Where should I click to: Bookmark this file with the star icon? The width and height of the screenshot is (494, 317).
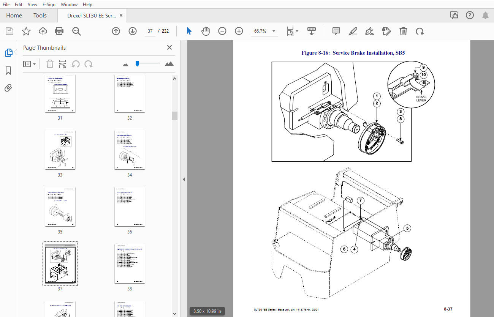(x=26, y=31)
